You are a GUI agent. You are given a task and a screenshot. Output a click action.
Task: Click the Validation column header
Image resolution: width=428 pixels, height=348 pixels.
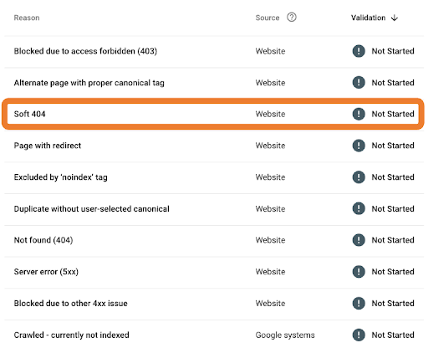pos(368,18)
